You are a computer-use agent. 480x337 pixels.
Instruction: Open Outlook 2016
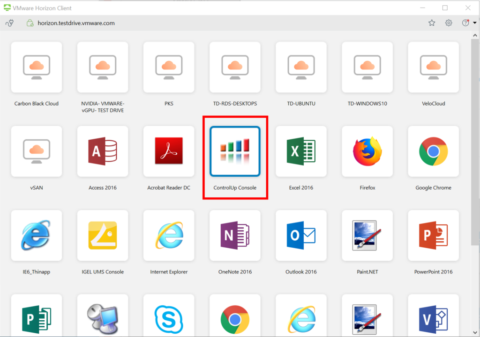click(x=301, y=236)
